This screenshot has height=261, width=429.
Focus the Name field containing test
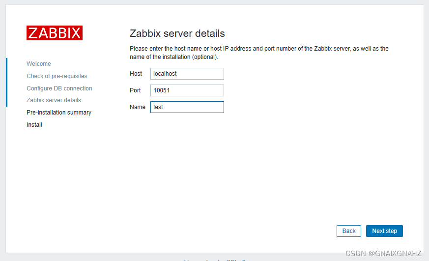tap(187, 107)
